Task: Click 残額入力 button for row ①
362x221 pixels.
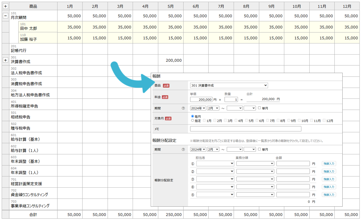Action: point(329,164)
